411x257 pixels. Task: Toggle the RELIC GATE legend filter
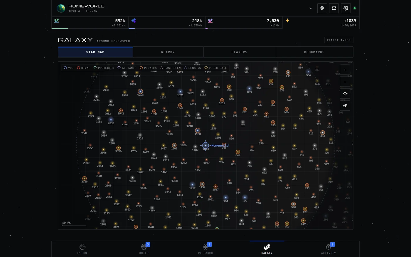[216, 68]
